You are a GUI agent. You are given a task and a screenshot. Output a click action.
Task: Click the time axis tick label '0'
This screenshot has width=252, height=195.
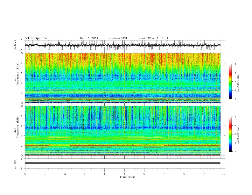pos(25,174)
